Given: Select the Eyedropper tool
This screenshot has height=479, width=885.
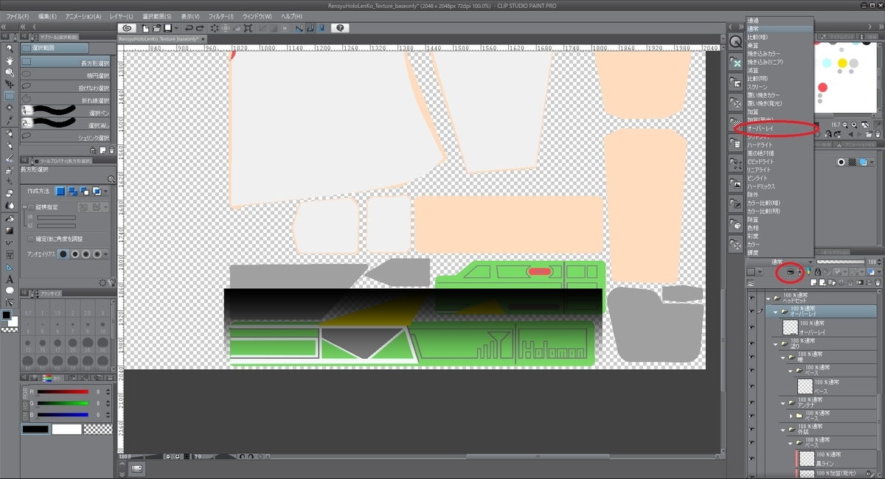Looking at the screenshot, I should tap(10, 119).
